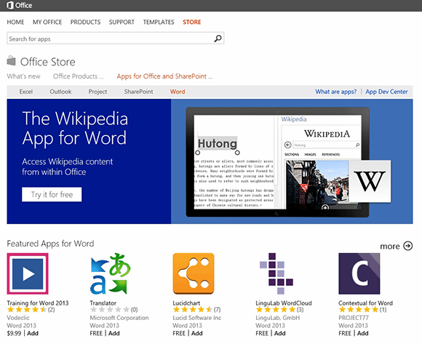
Task: Click the search magnifier icon
Action: 218,39
